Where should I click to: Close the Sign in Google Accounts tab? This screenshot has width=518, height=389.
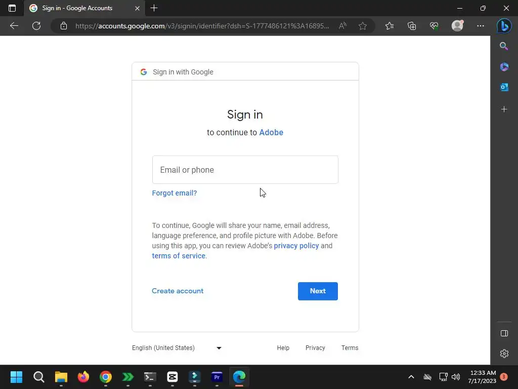point(138,8)
